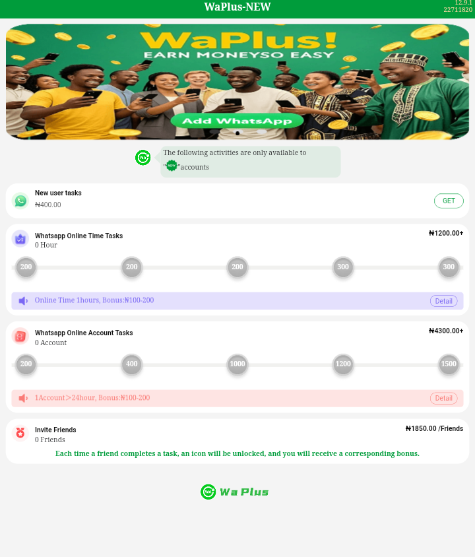Open Detail for Online Time bonus

[x=444, y=301]
